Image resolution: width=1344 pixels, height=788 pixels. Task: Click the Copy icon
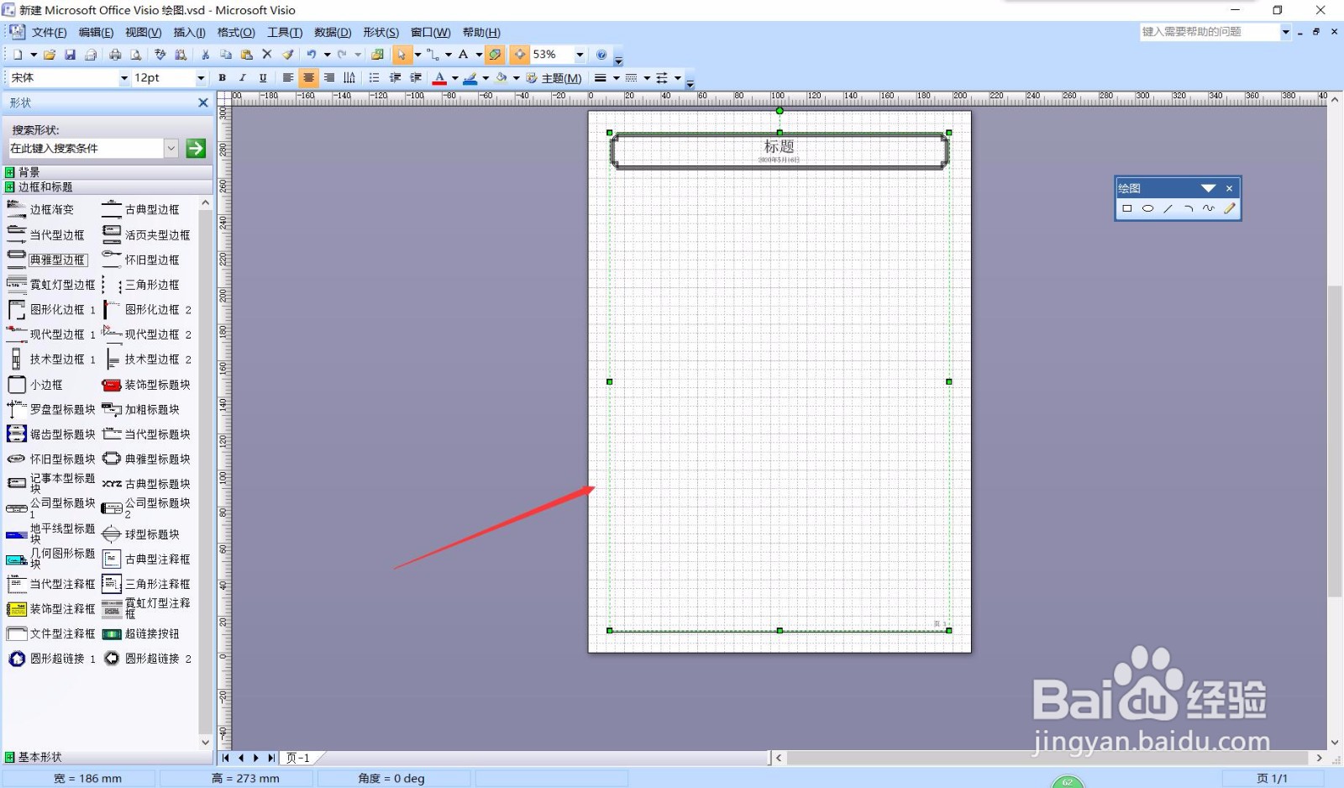[225, 55]
